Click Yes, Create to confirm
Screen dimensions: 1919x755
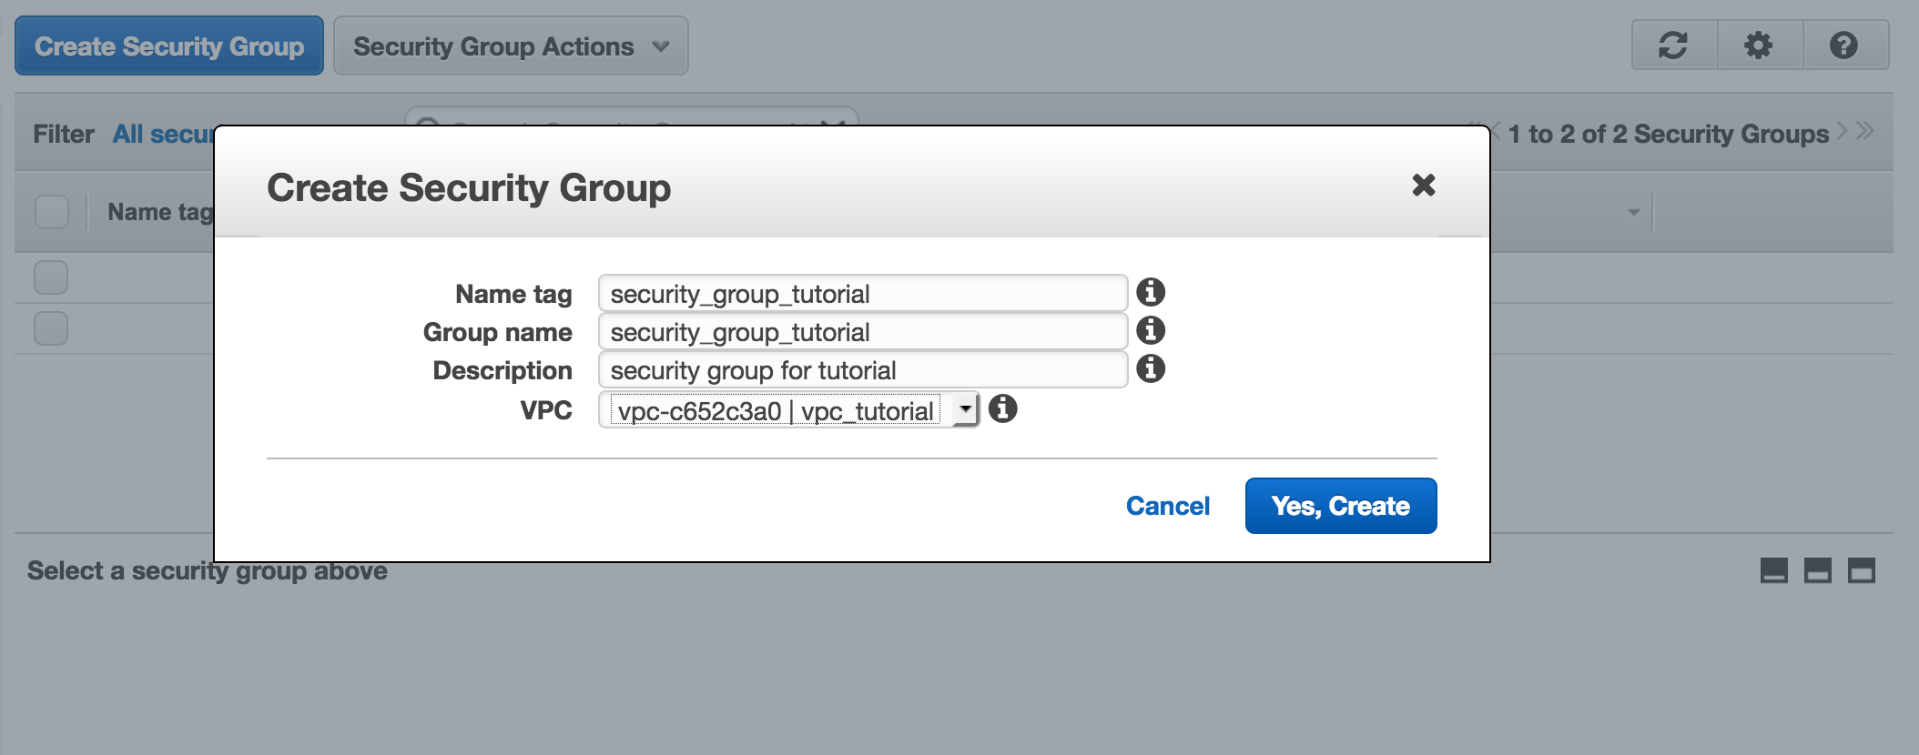pos(1340,506)
